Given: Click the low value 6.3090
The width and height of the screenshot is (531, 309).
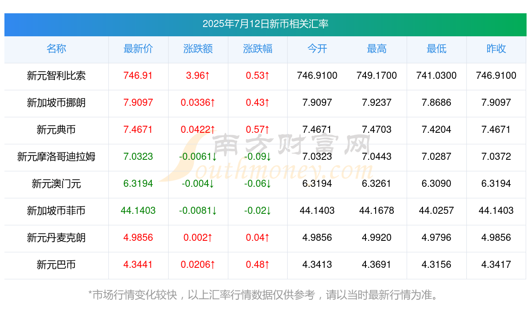Looking at the screenshot, I should coord(436,184).
